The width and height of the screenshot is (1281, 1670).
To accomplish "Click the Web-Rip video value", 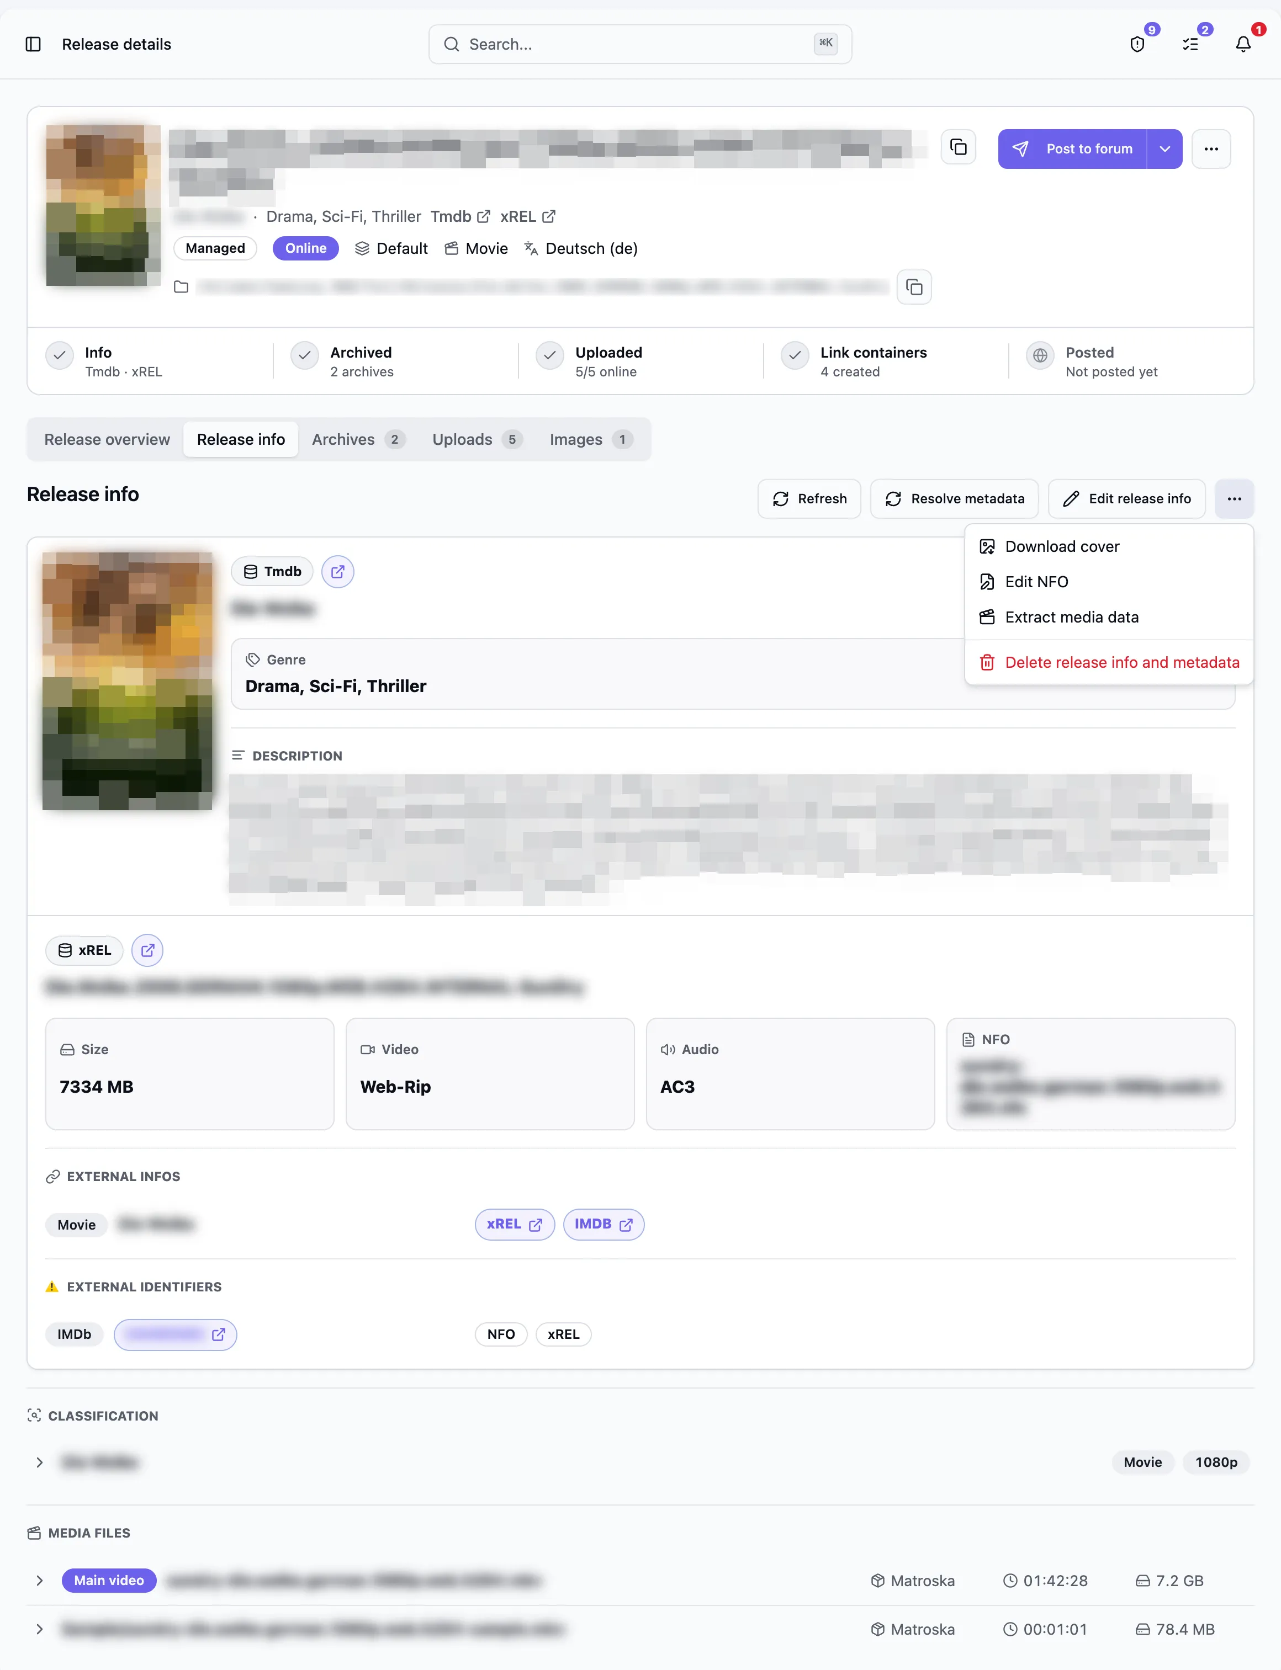I will pyautogui.click(x=395, y=1087).
